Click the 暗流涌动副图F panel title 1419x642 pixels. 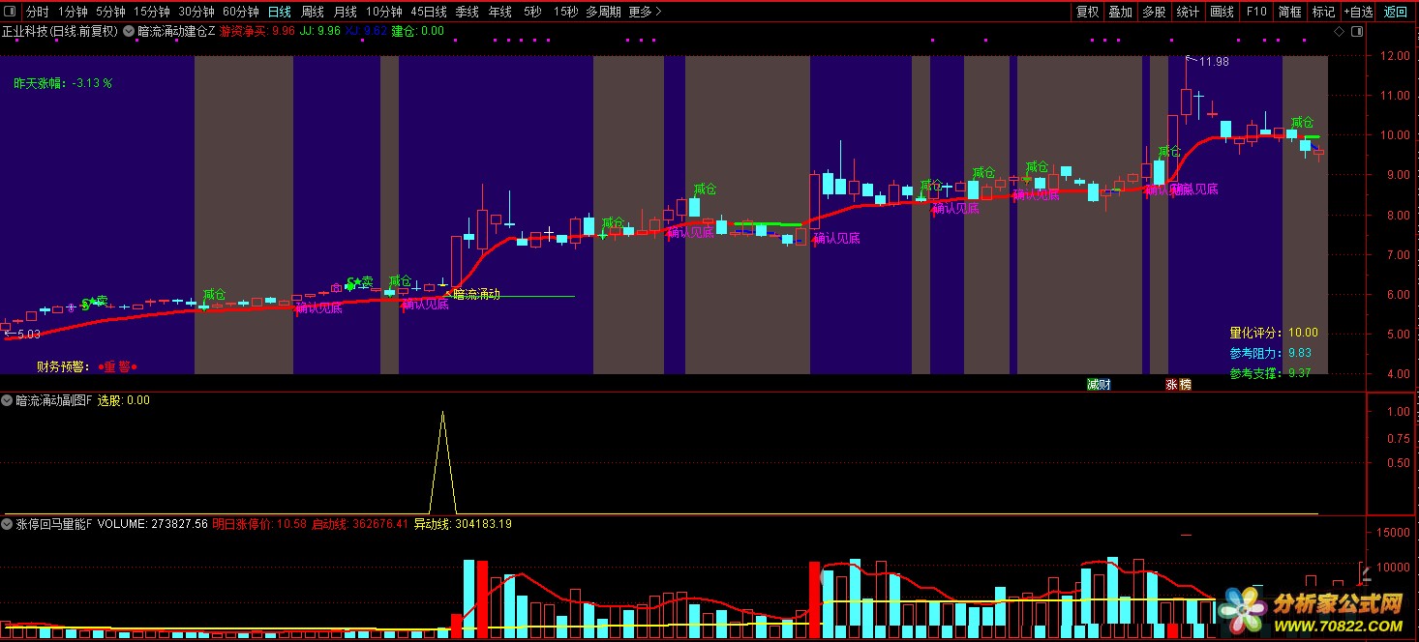54,399
